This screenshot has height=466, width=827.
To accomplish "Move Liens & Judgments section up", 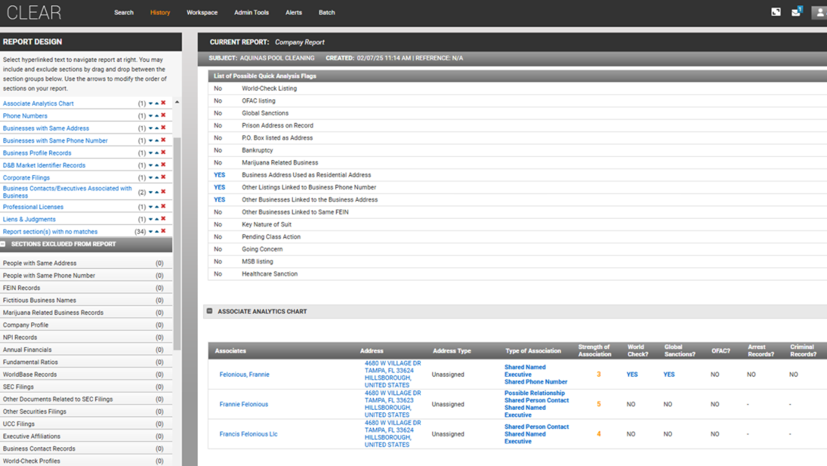I will coord(157,219).
